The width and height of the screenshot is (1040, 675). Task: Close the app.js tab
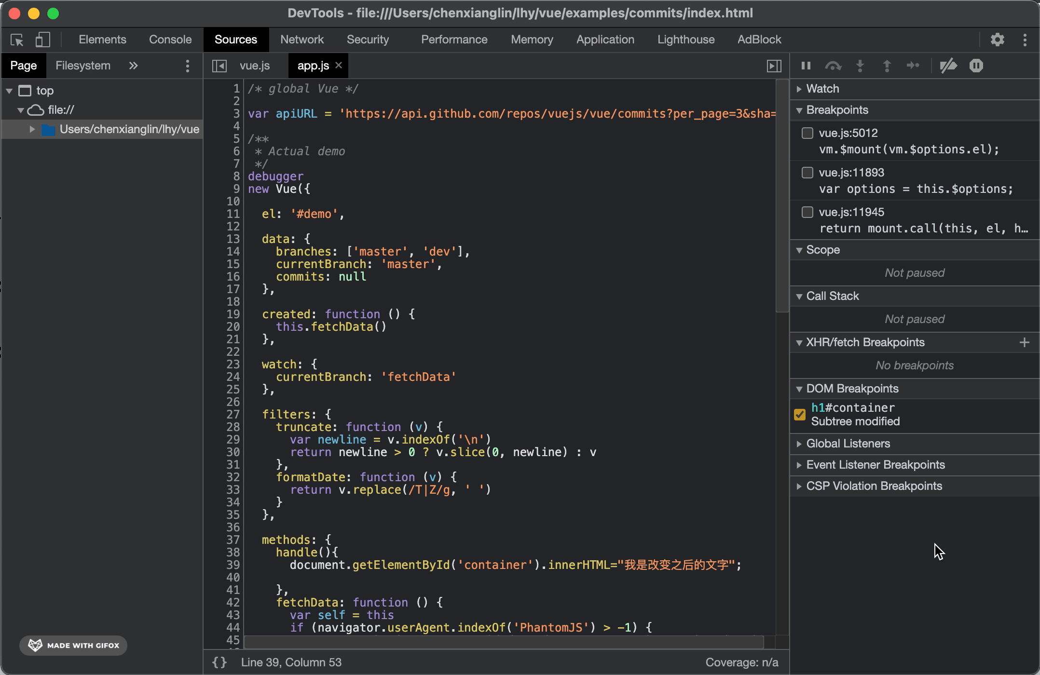[x=339, y=65]
